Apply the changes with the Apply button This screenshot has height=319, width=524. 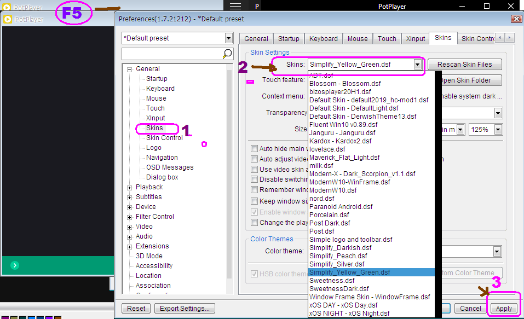pyautogui.click(x=504, y=308)
